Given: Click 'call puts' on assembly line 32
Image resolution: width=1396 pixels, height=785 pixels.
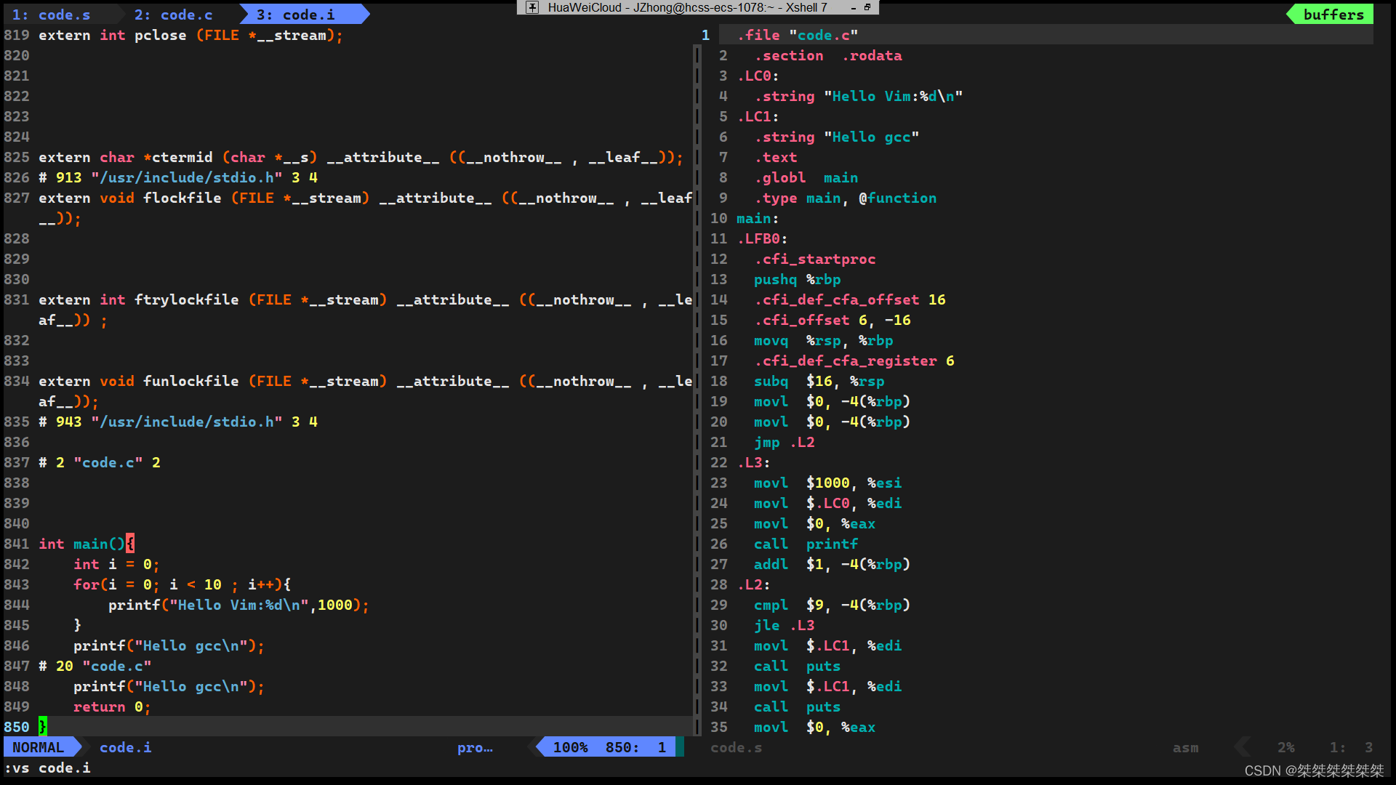Looking at the screenshot, I should 798,666.
